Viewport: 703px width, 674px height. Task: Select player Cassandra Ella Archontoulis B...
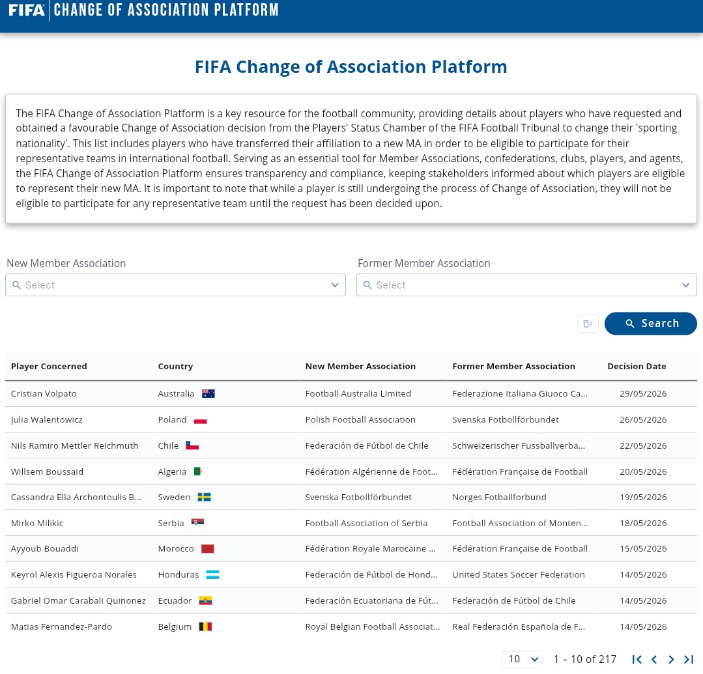click(76, 497)
